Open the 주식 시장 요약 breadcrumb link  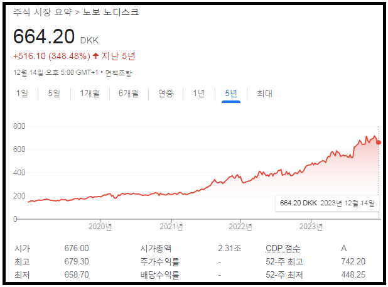click(x=43, y=12)
